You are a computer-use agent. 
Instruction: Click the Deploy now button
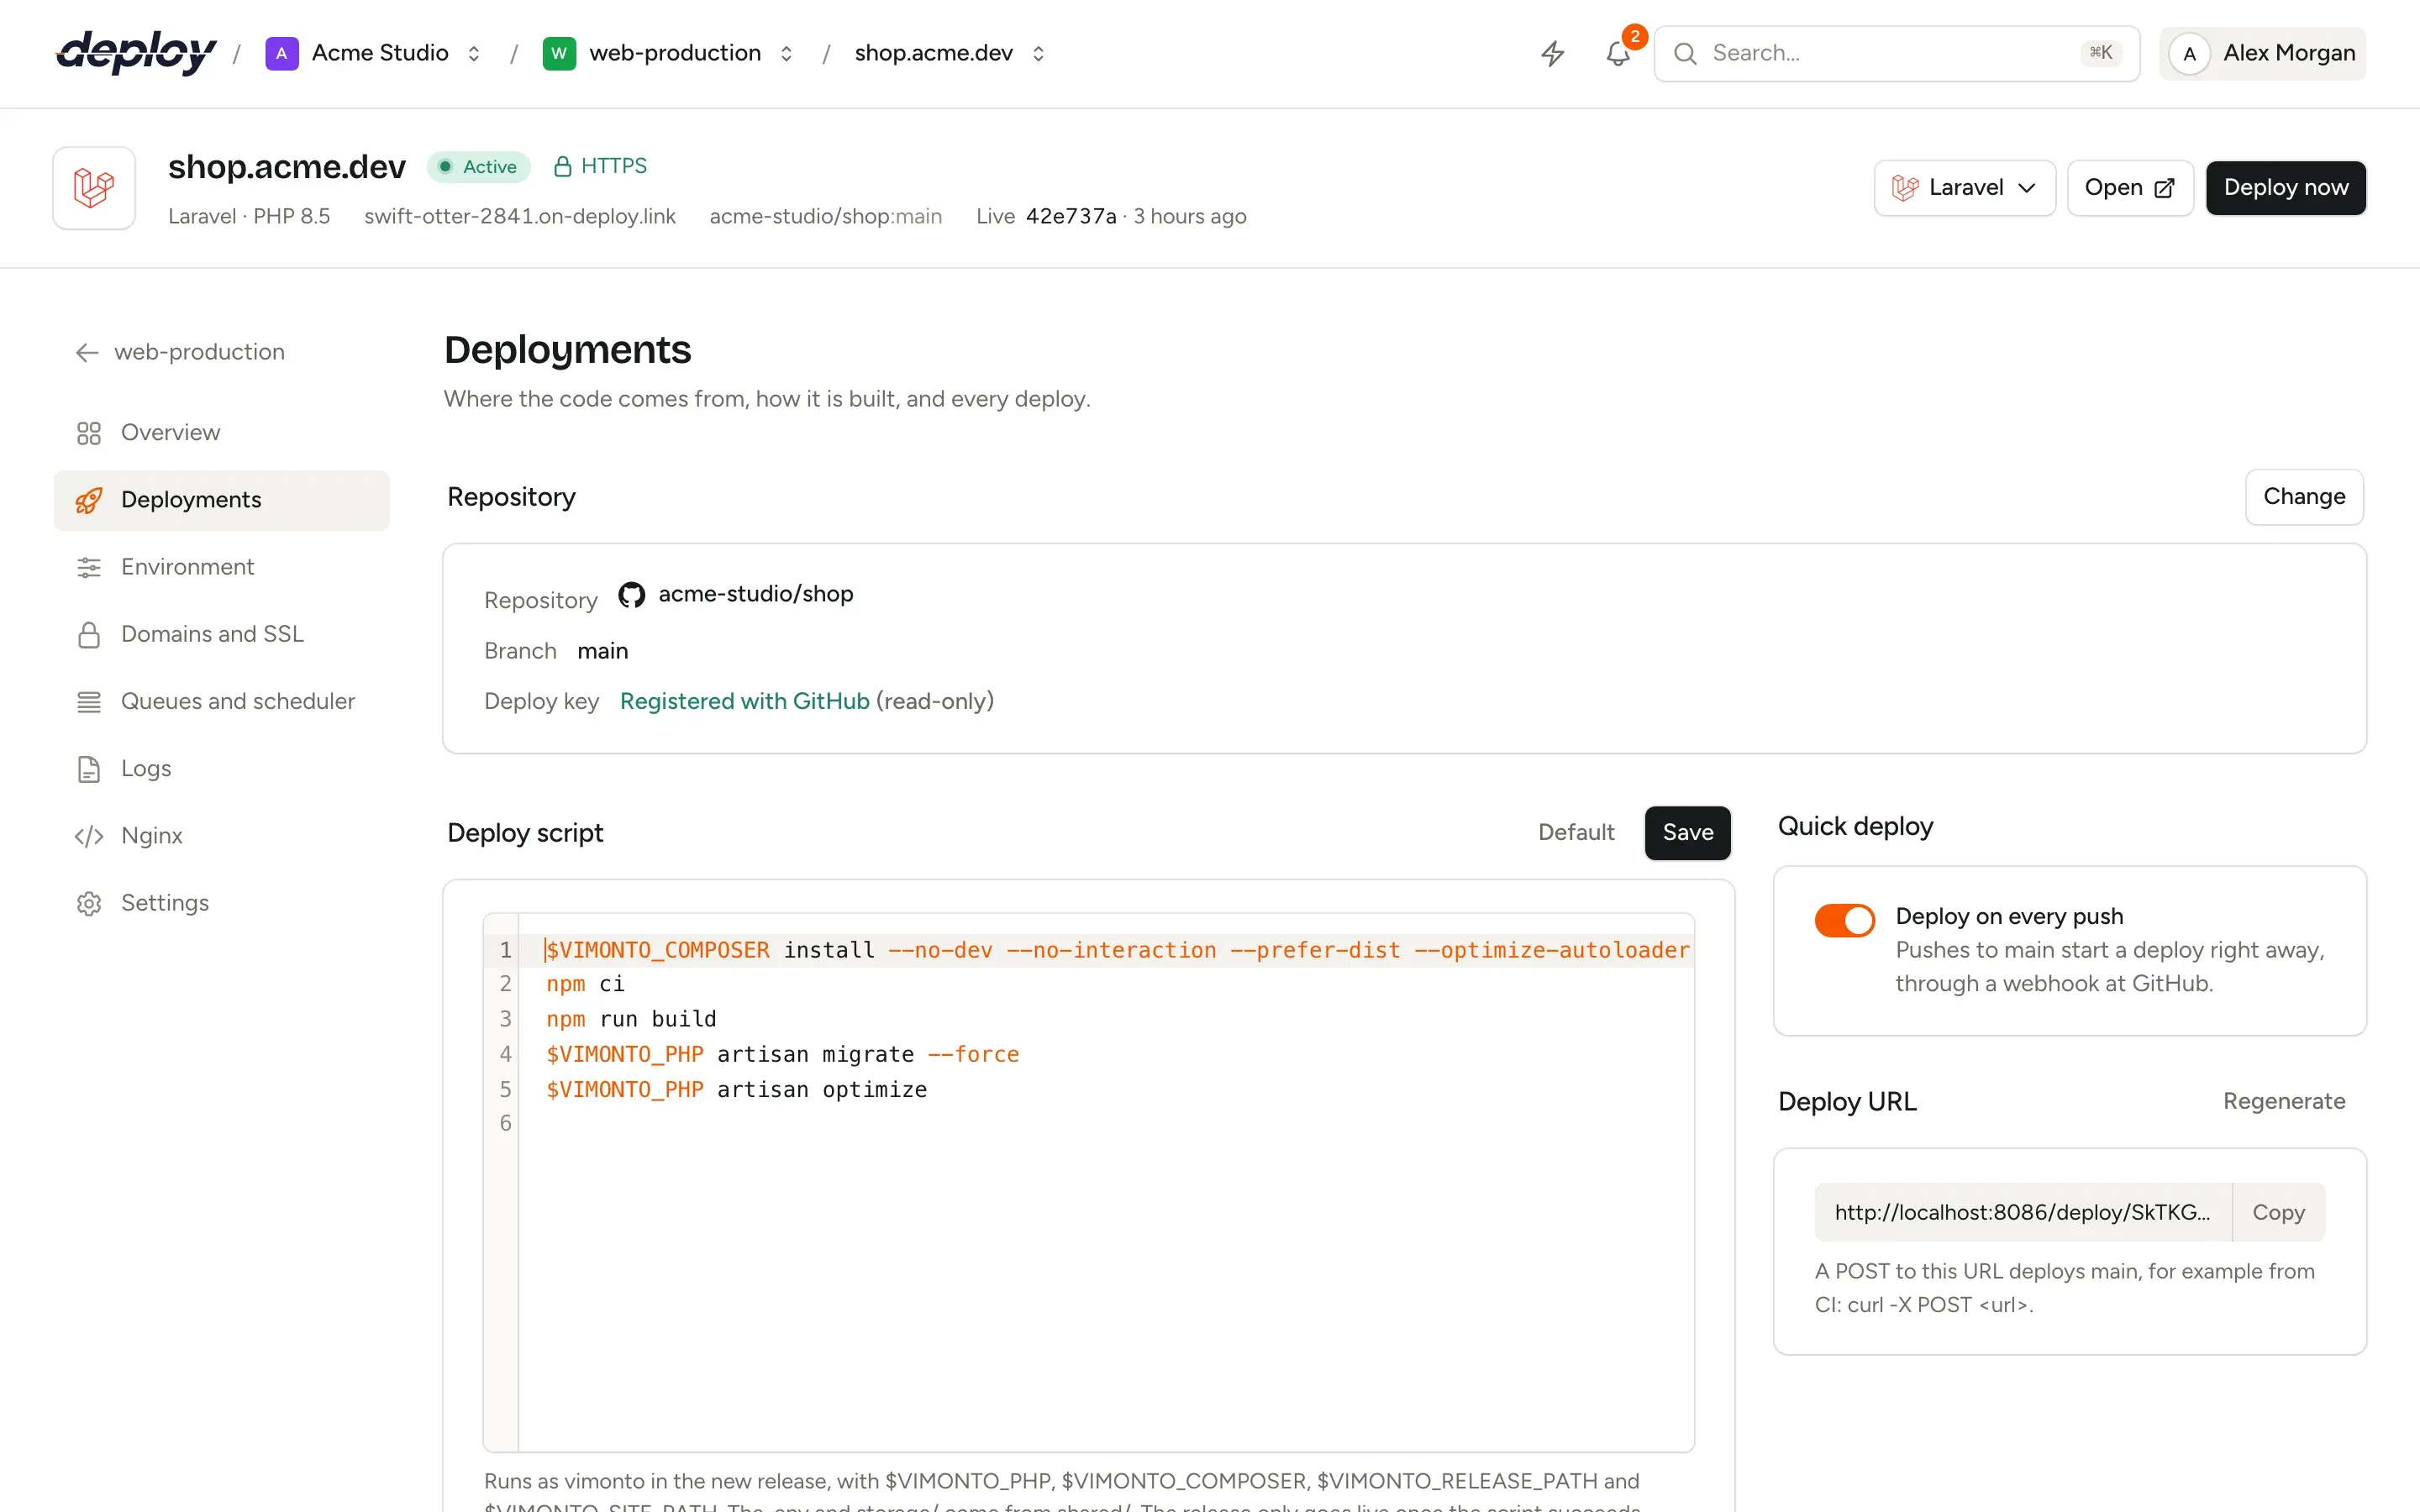pyautogui.click(x=2286, y=188)
